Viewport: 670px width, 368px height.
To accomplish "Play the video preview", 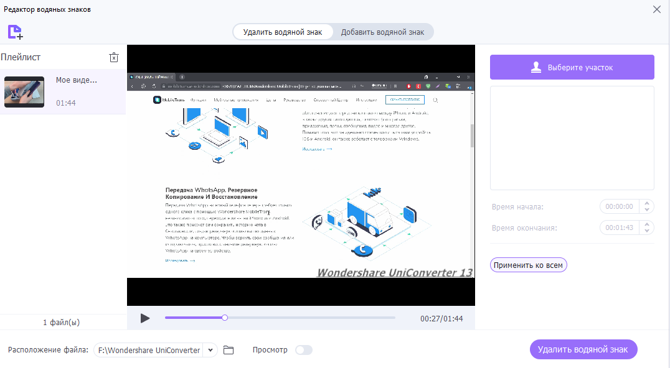I will pos(145,318).
